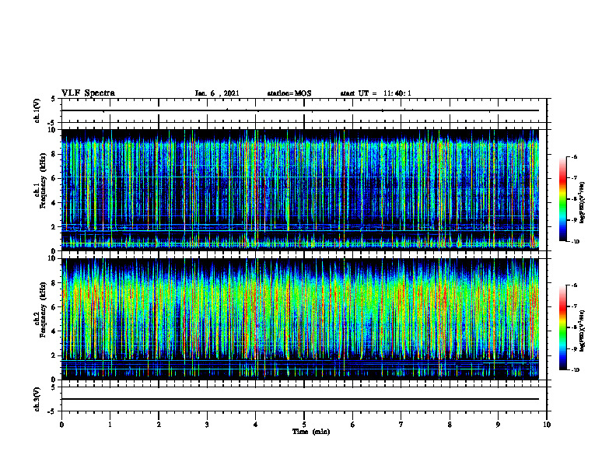Click time axis tick label "3"
616x476 pixels.
click(207, 425)
